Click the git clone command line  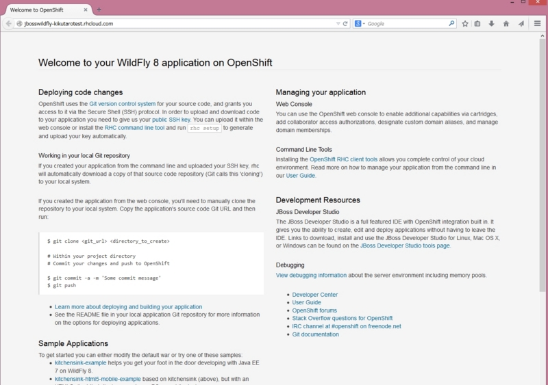point(108,241)
